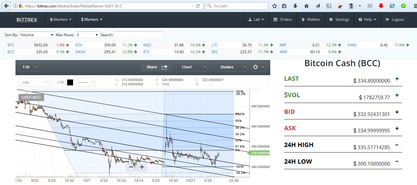Open the browser downloads arrow
This screenshot has height=185, width=417.
tap(295, 6)
